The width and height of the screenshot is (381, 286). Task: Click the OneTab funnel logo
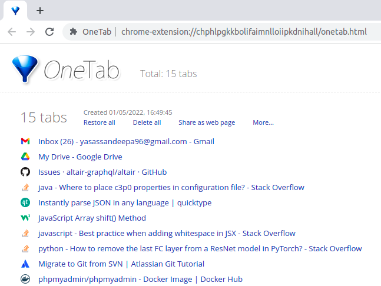tap(25, 69)
